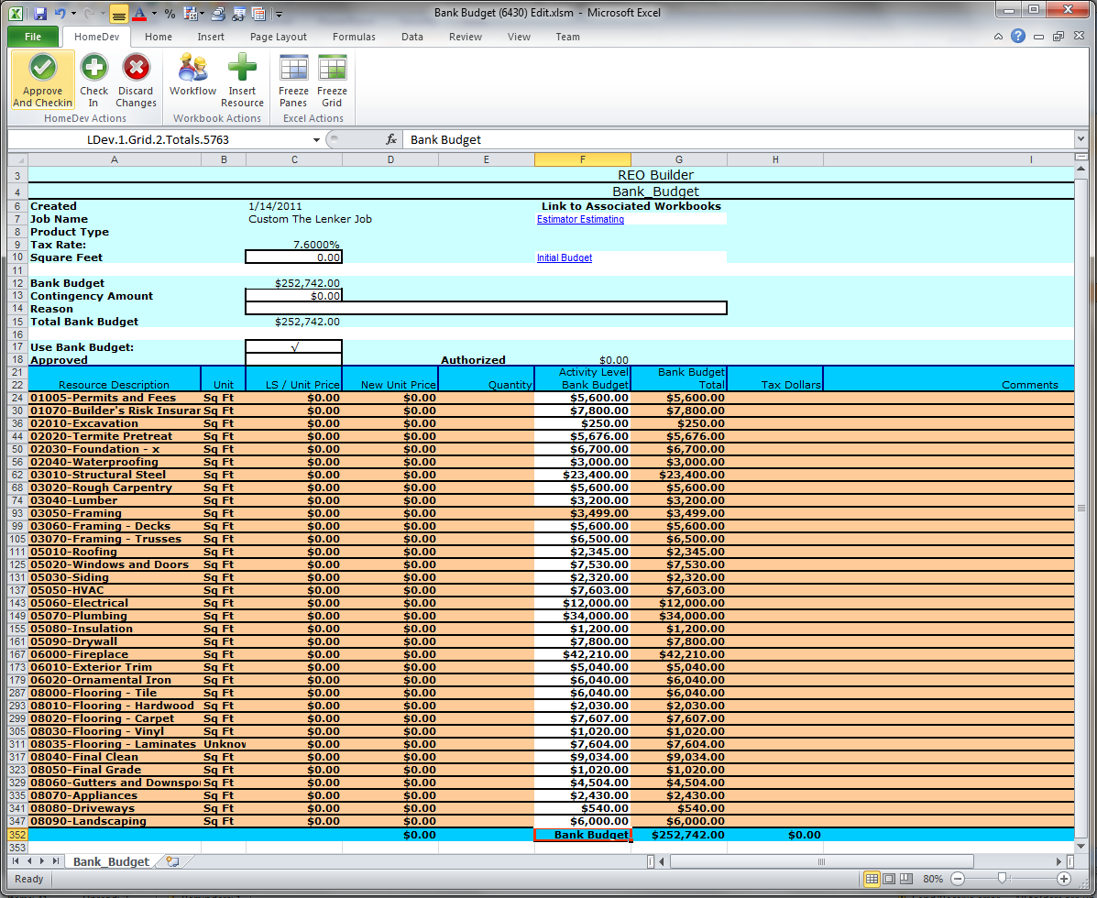Image resolution: width=1097 pixels, height=898 pixels.
Task: Switch to Page Layout view in status bar
Action: [x=889, y=879]
